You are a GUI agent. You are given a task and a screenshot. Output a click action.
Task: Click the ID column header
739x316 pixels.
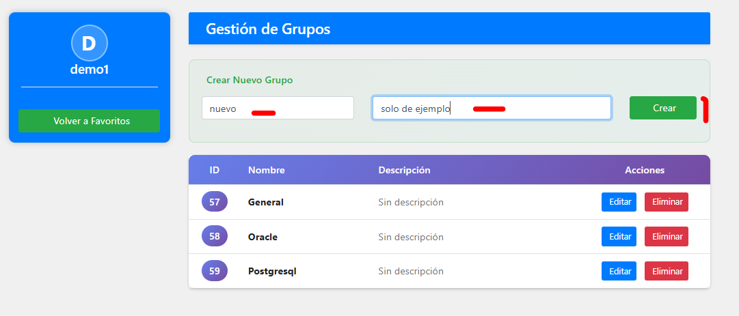[x=215, y=170]
